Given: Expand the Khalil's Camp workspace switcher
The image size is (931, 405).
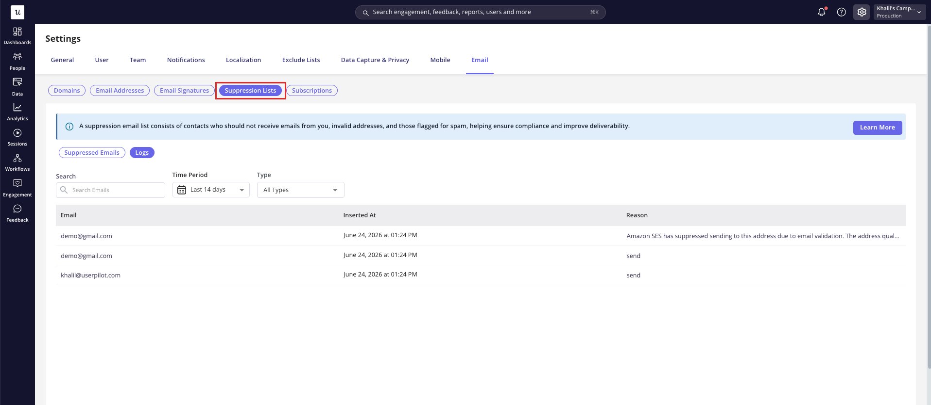Looking at the screenshot, I should click(899, 12).
